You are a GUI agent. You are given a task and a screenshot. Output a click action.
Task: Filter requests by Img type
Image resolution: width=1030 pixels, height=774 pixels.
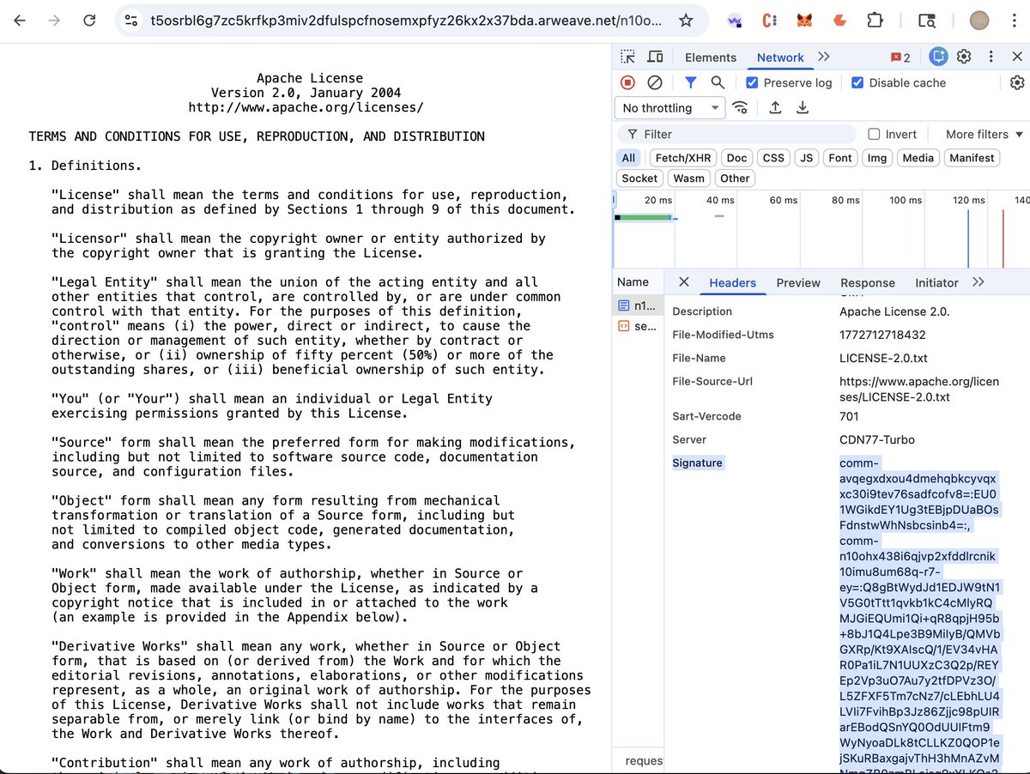tap(877, 158)
